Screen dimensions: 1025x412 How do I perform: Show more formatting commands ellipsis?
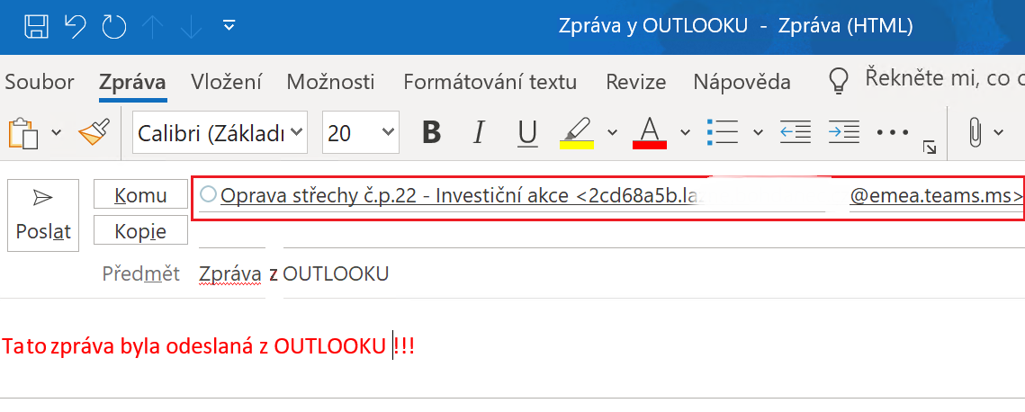893,132
